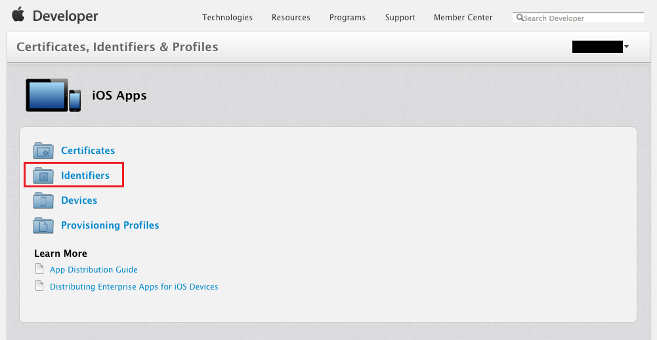This screenshot has width=657, height=340.
Task: Open the Support page
Action: pyautogui.click(x=400, y=18)
